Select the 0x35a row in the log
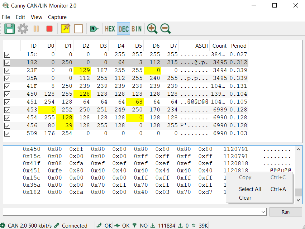Viewport: 305px width, 229px height. [124, 185]
